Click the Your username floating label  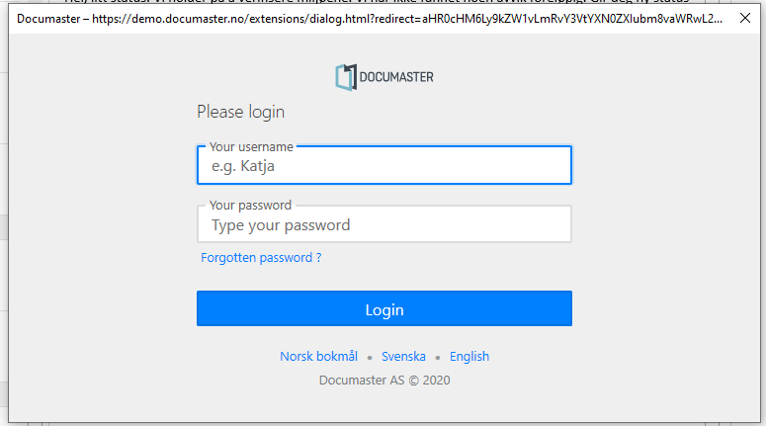pos(251,147)
